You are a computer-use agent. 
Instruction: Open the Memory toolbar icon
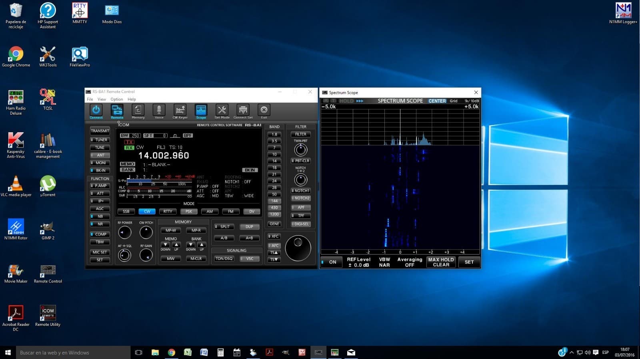138,111
